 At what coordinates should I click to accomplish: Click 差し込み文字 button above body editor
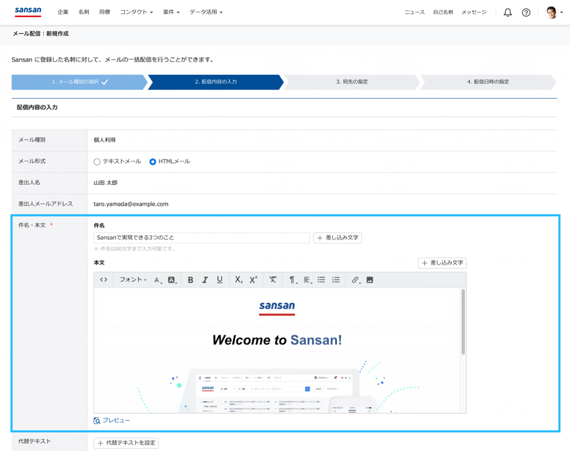[442, 263]
